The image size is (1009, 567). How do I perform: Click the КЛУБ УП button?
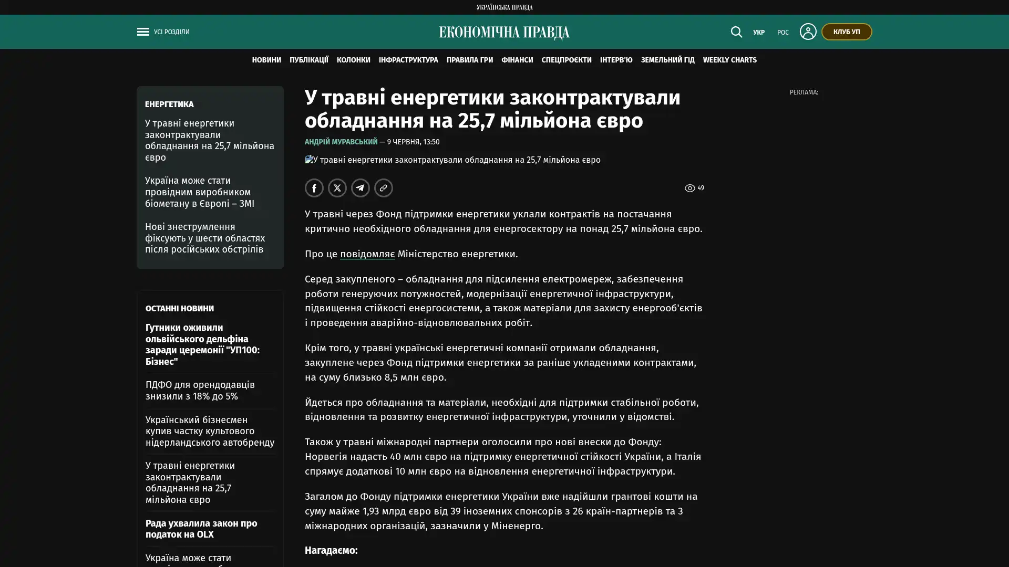point(846,31)
